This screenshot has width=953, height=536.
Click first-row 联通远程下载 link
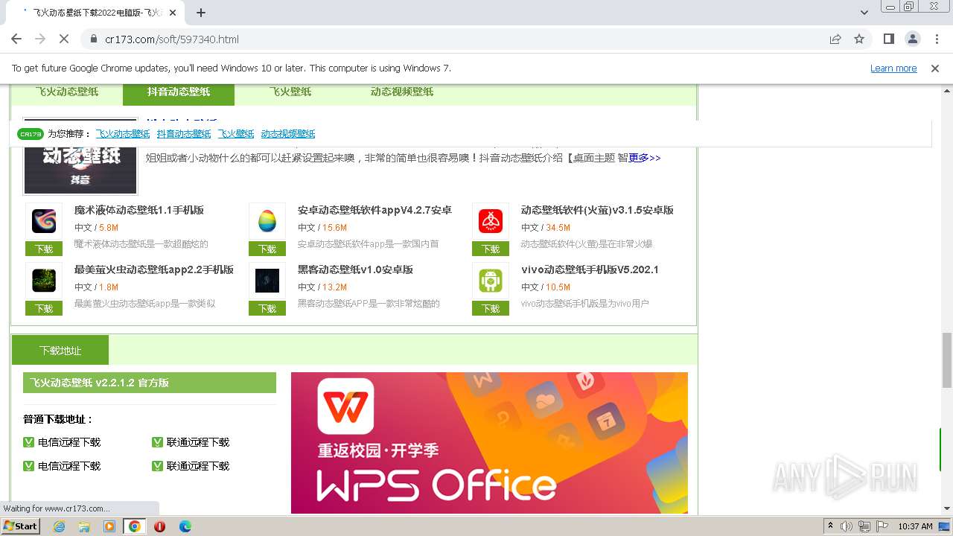[198, 442]
